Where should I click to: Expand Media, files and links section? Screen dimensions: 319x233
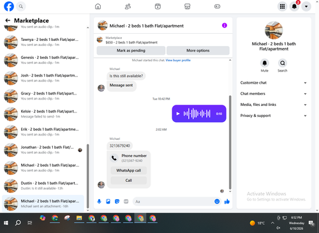pos(274,105)
